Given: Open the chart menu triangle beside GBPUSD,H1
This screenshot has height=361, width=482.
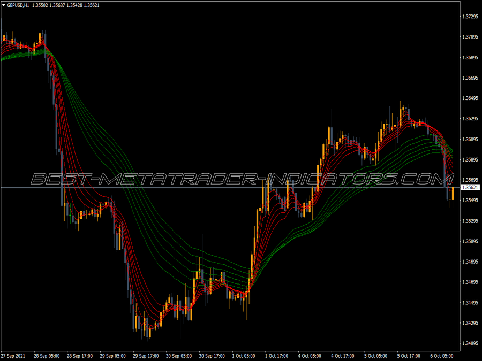Looking at the screenshot, I should [x=4, y=5].
